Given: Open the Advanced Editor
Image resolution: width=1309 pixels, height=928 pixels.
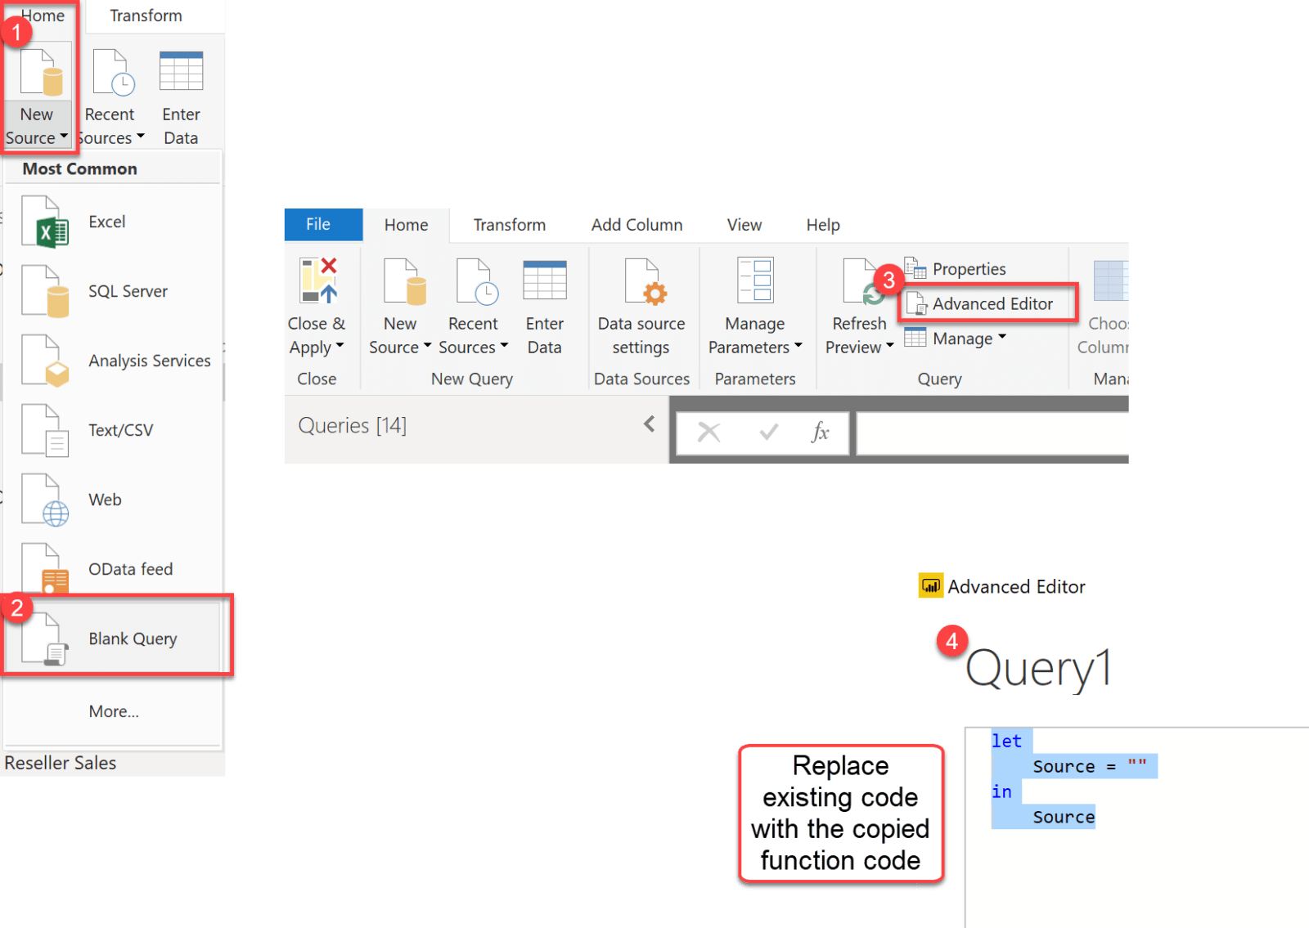Looking at the screenshot, I should click(x=988, y=304).
